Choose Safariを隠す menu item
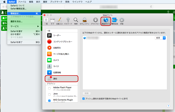 click(x=24, y=31)
